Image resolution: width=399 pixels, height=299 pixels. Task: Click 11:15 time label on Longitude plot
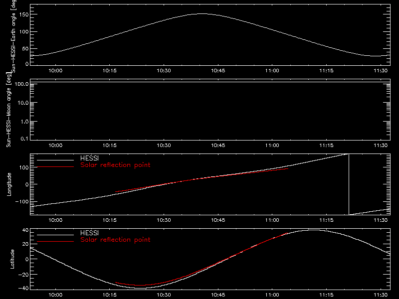(327, 220)
